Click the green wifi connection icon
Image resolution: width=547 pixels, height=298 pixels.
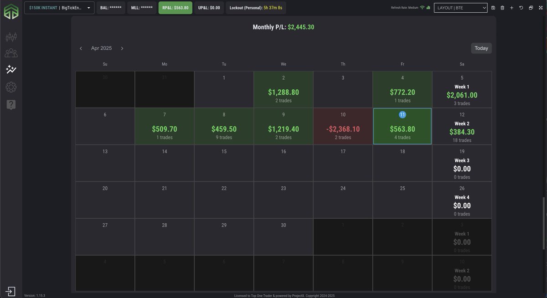[x=422, y=8]
